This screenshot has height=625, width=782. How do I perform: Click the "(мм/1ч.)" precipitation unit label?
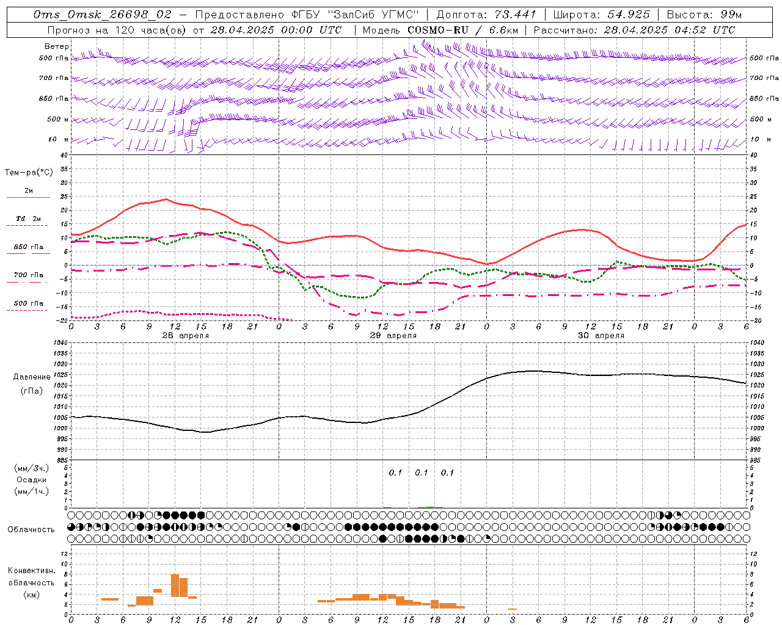(x=32, y=491)
